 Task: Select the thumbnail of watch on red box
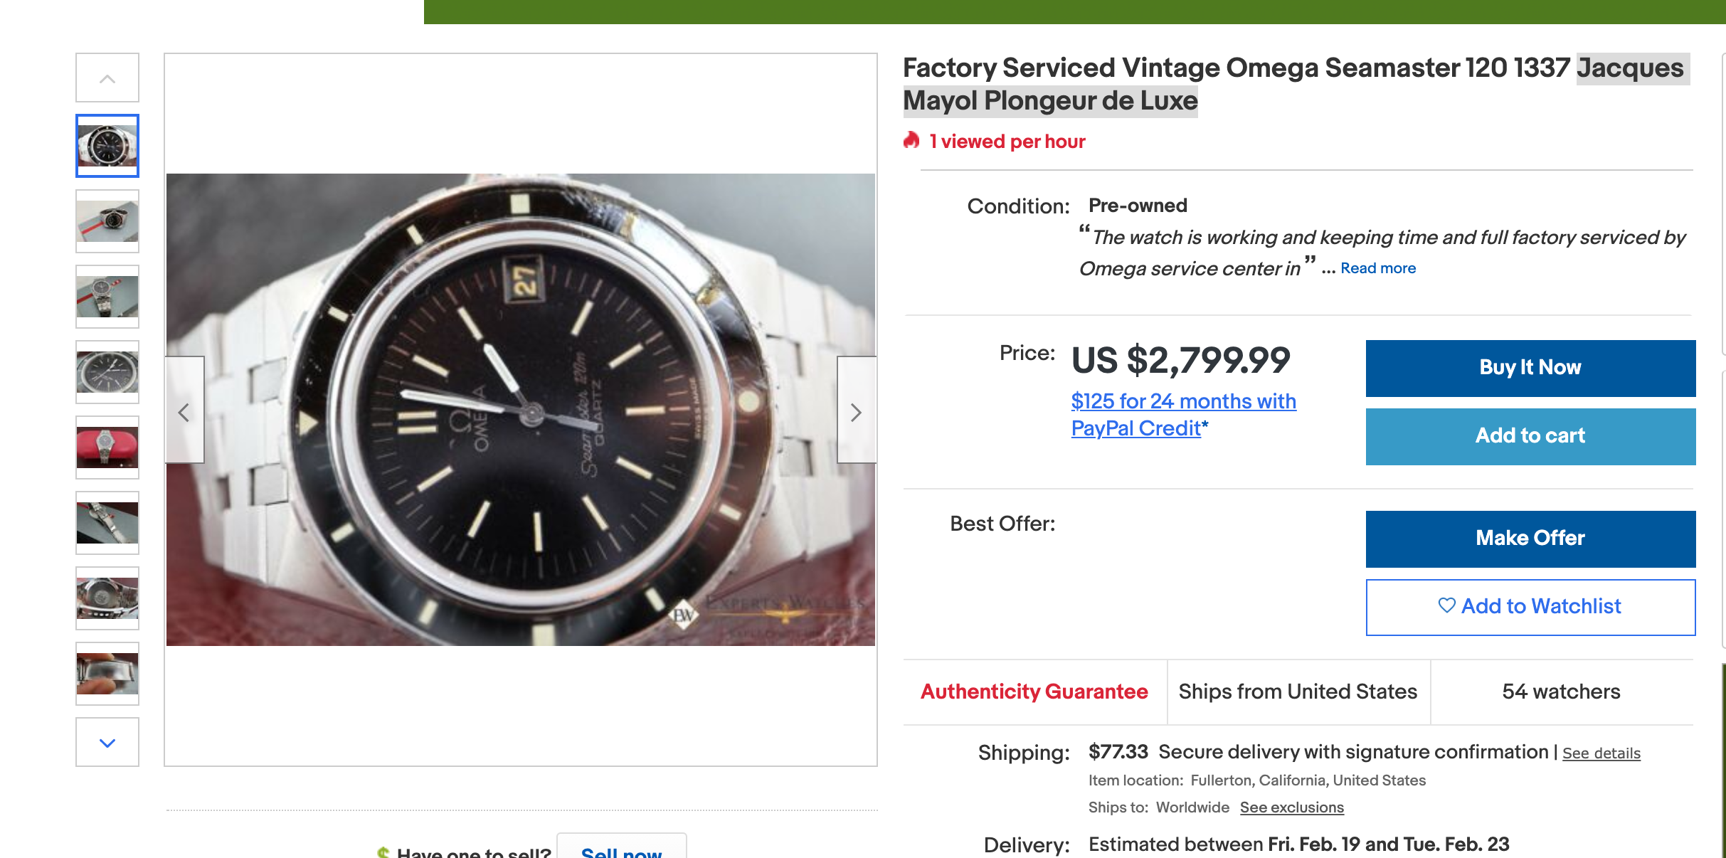[x=107, y=221]
